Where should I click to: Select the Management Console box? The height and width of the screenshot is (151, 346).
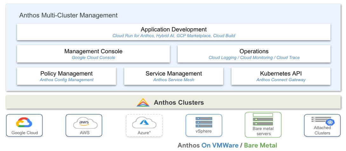point(93,54)
